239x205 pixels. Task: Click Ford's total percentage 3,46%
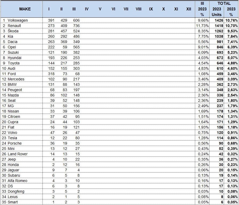pyautogui.click(x=231, y=74)
